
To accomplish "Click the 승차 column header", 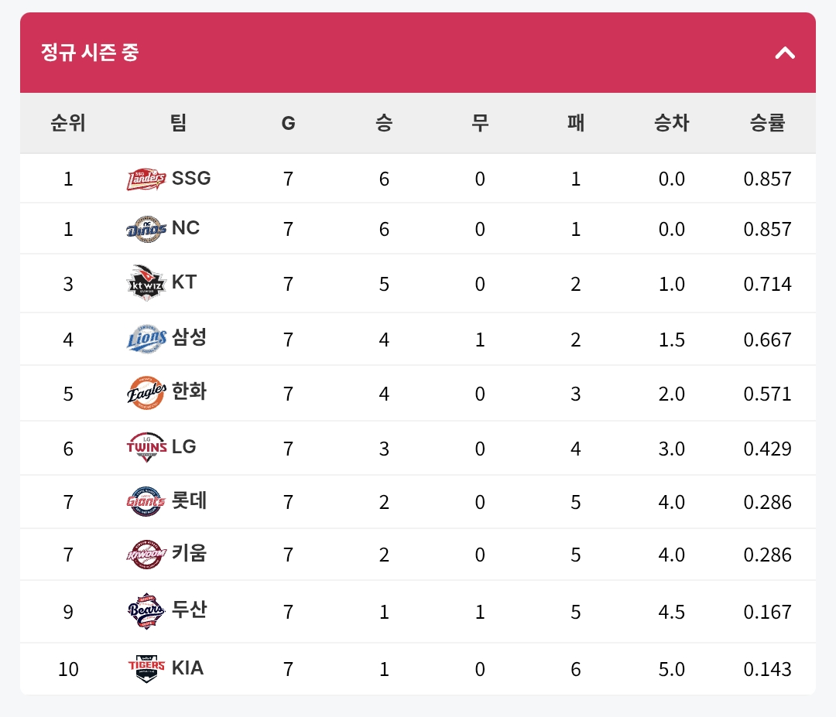I will 671,123.
